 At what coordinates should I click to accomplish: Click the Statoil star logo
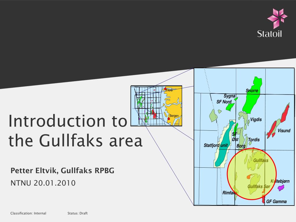pyautogui.click(x=277, y=18)
